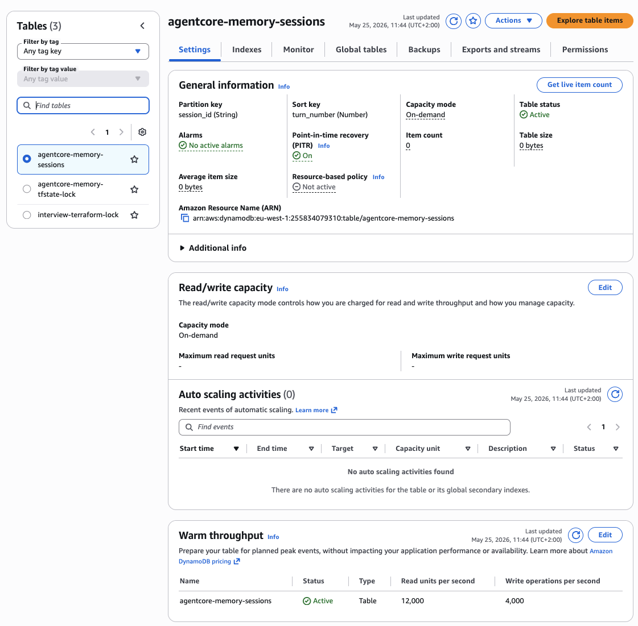Image resolution: width=638 pixels, height=626 pixels.
Task: Click Get live item count
Action: point(579,85)
